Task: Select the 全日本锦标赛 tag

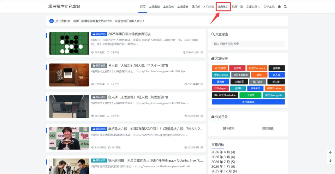Action: point(240,75)
